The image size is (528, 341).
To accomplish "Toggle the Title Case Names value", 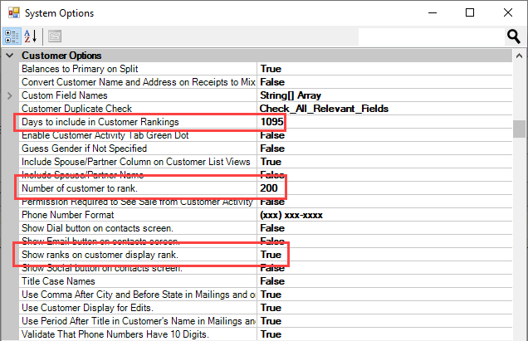I will click(x=272, y=281).
